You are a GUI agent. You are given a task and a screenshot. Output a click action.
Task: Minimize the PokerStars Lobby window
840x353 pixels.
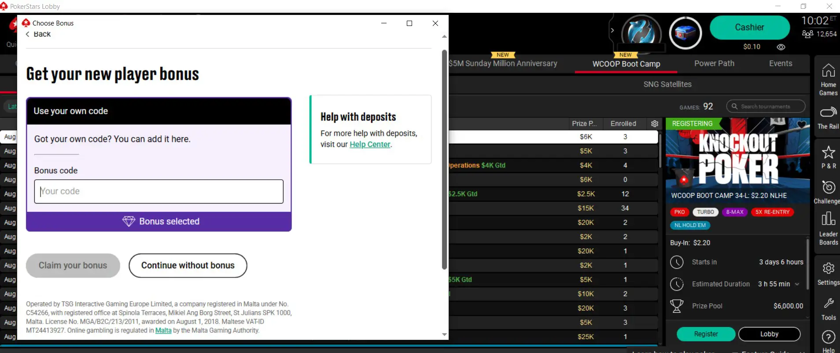click(778, 6)
